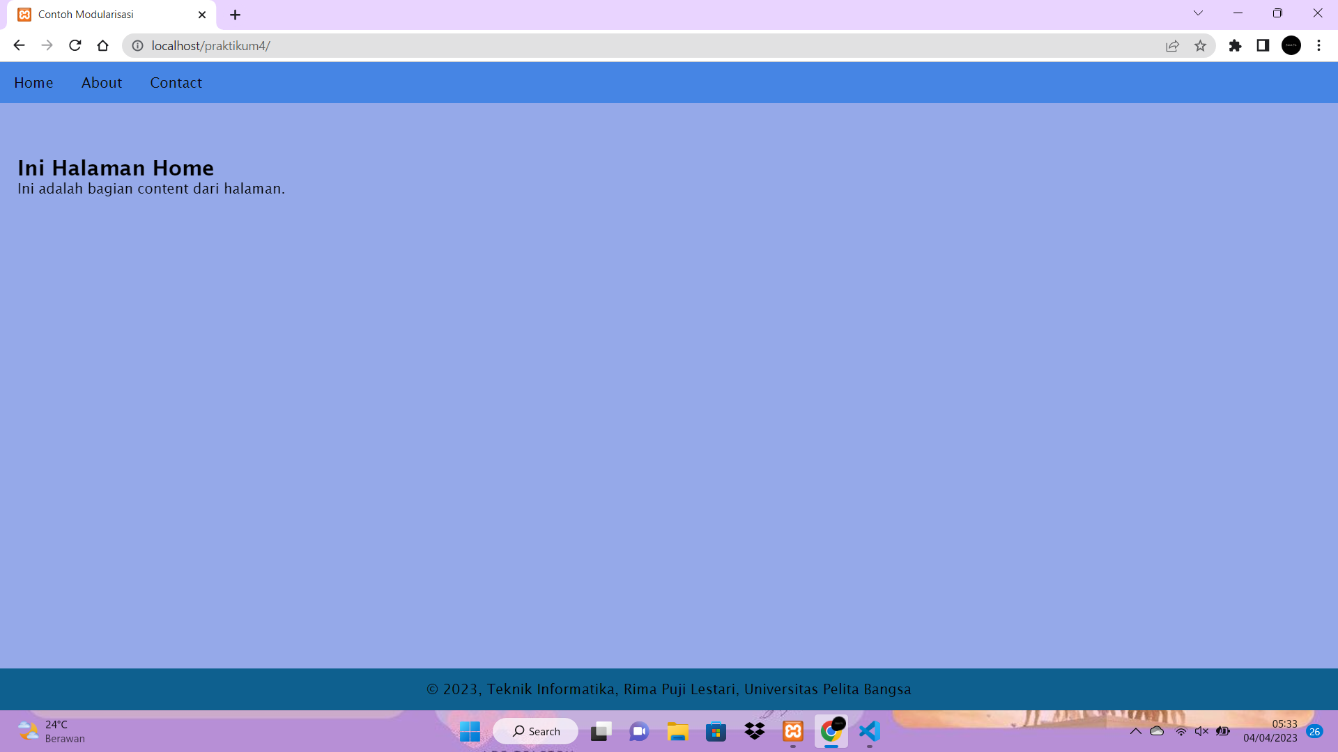Viewport: 1338px width, 752px height.
Task: Open the Extensions puzzle icon
Action: click(x=1235, y=46)
